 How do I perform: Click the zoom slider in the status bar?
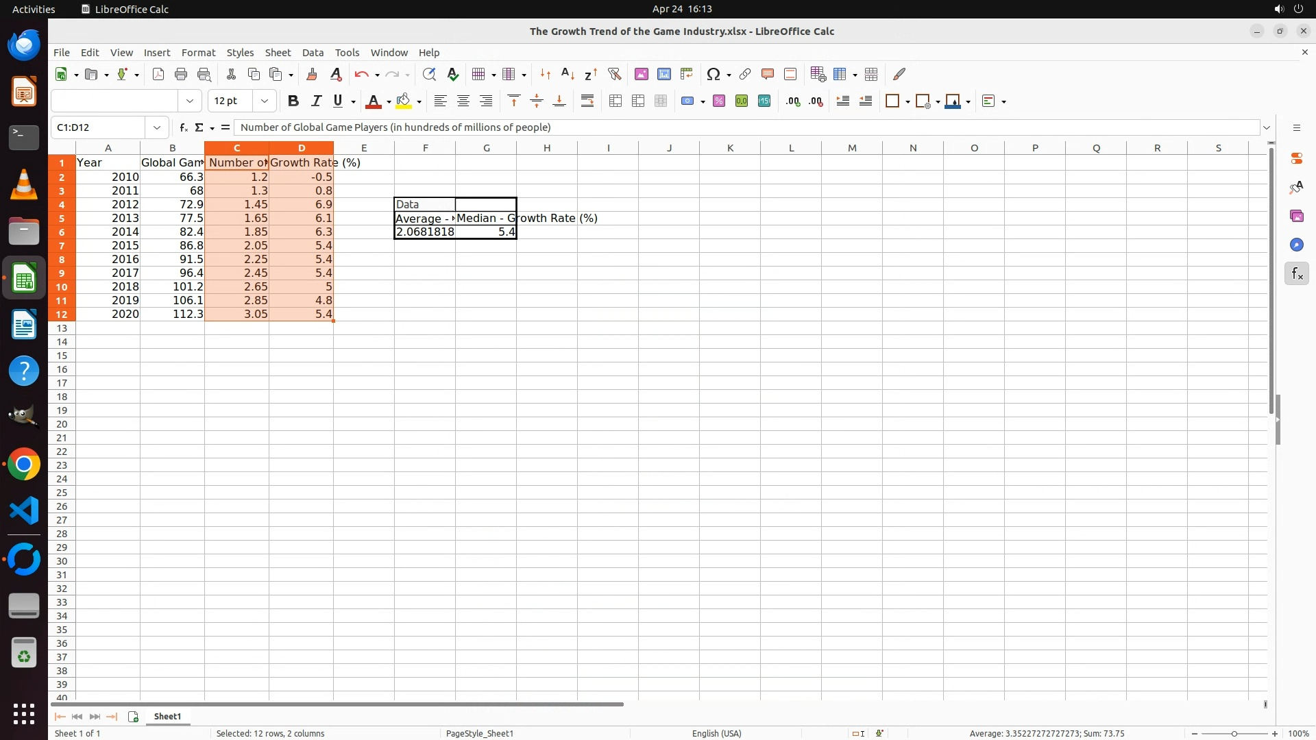[1234, 734]
